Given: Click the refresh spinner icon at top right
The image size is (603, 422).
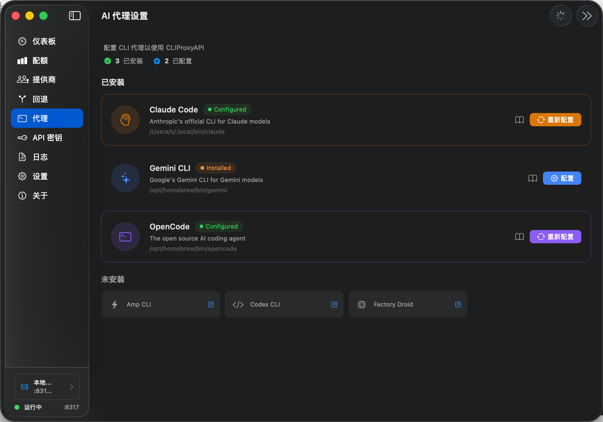Looking at the screenshot, I should coord(560,16).
